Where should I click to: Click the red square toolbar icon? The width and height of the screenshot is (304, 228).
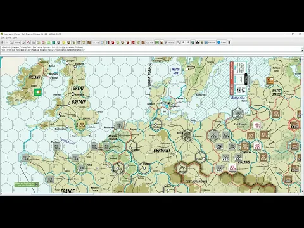[133, 42]
